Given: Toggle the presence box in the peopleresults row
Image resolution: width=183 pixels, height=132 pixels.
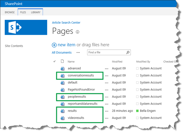Looking at the screenshot, I should pyautogui.click(x=137, y=97).
